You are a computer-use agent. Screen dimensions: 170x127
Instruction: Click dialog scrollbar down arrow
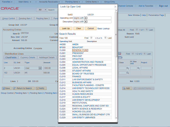click(x=116, y=118)
